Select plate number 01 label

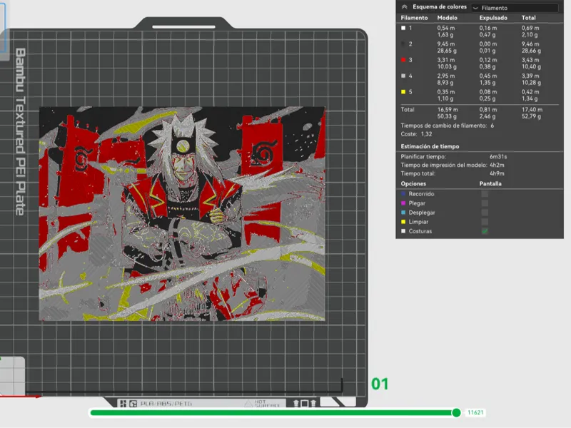380,384
